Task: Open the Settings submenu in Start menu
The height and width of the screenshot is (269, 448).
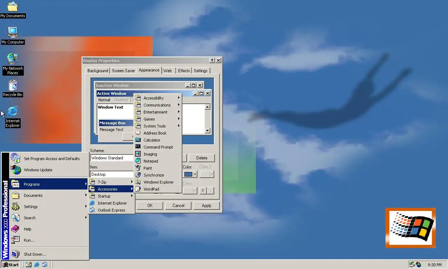Action: (49, 207)
